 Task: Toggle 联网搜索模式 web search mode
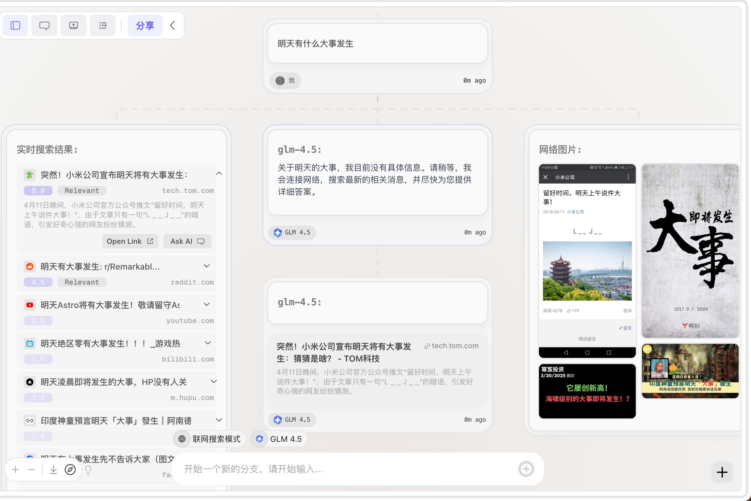[210, 439]
